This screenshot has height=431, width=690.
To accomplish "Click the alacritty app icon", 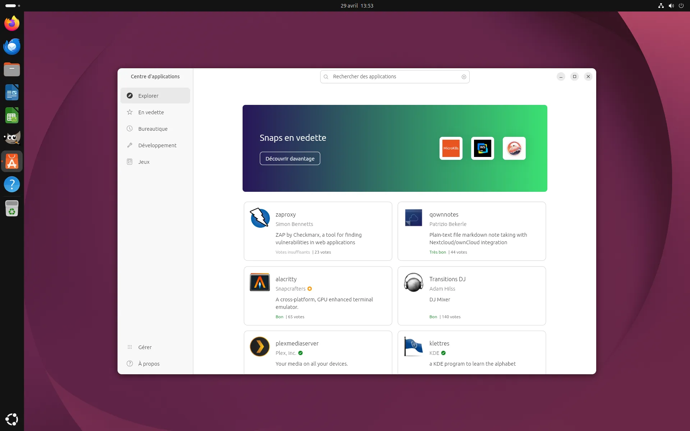I will pyautogui.click(x=260, y=282).
